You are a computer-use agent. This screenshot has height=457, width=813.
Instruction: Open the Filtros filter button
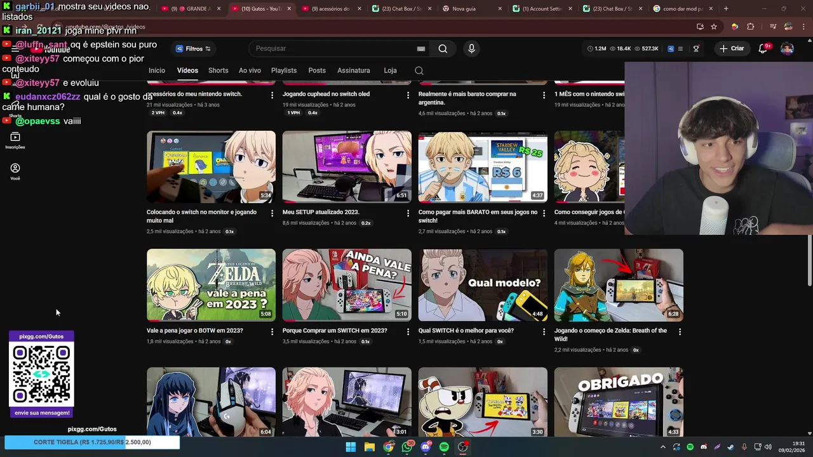(x=193, y=49)
